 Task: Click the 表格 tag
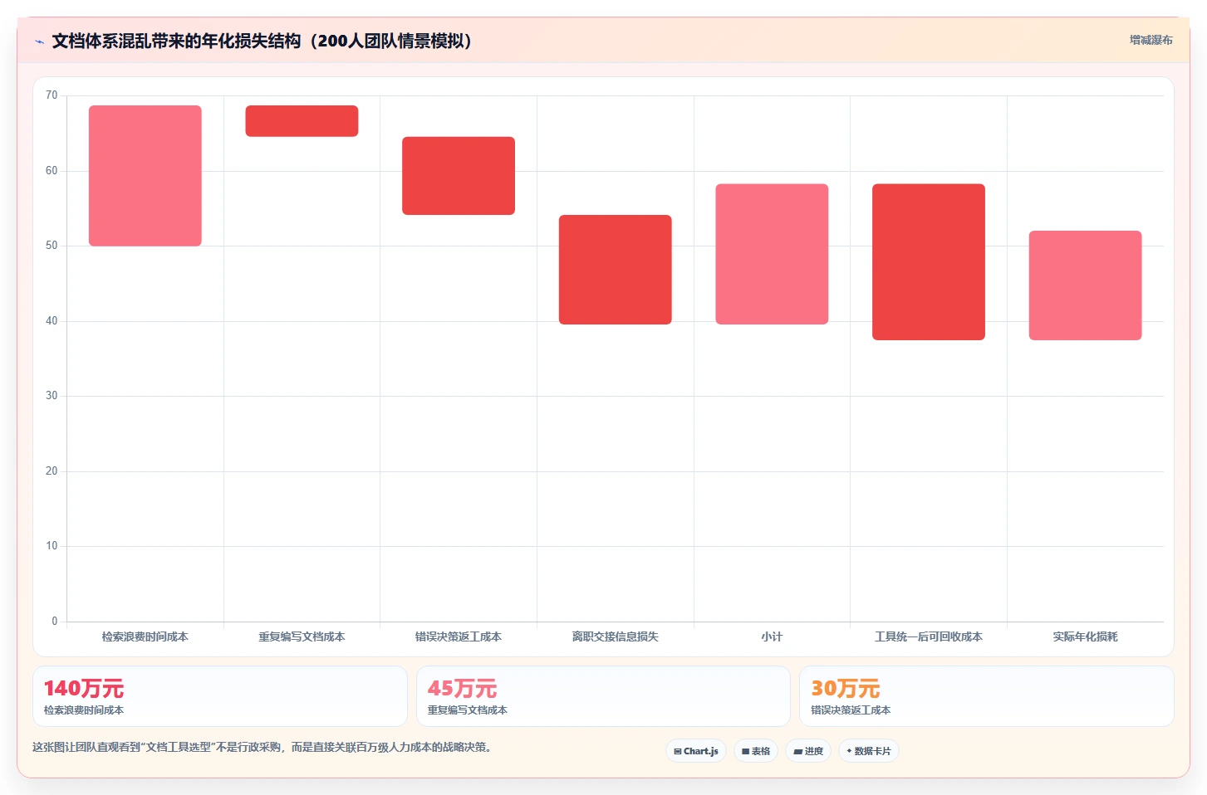pos(756,751)
